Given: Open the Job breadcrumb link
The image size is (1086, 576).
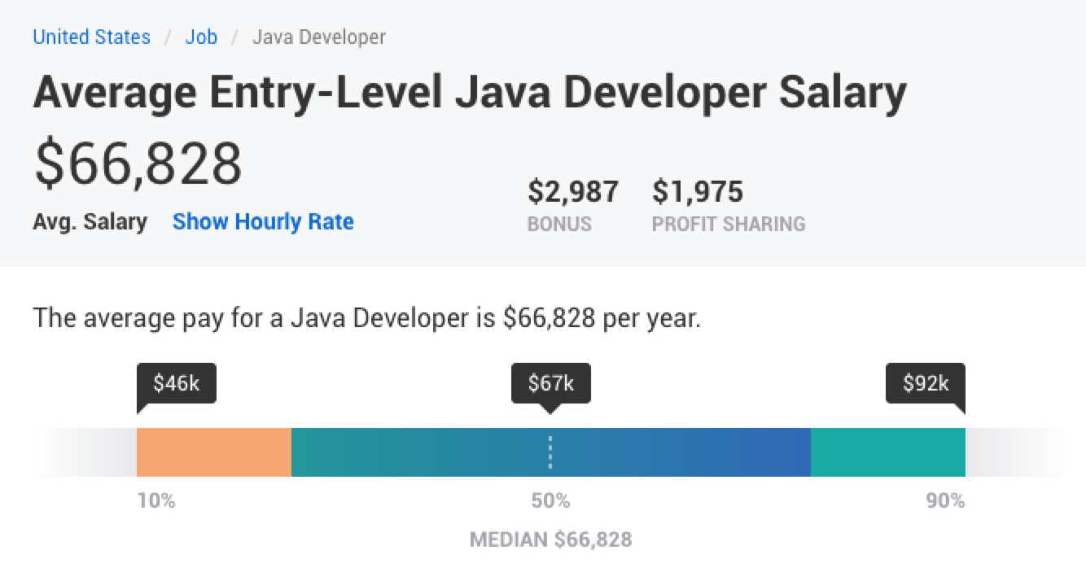Looking at the screenshot, I should point(201,37).
